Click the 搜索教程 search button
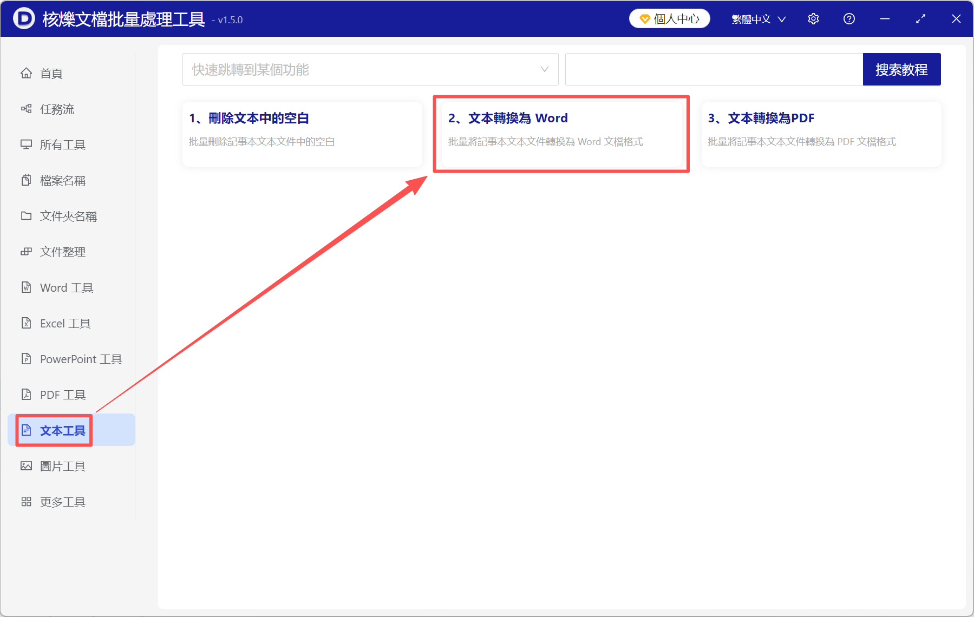974x617 pixels. (x=901, y=69)
